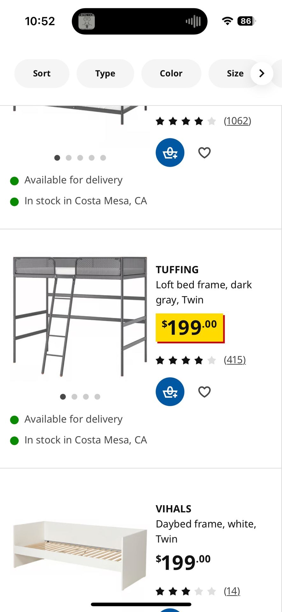Open the VIHALS daybed product image
This screenshot has height=612, width=282.
click(x=80, y=555)
